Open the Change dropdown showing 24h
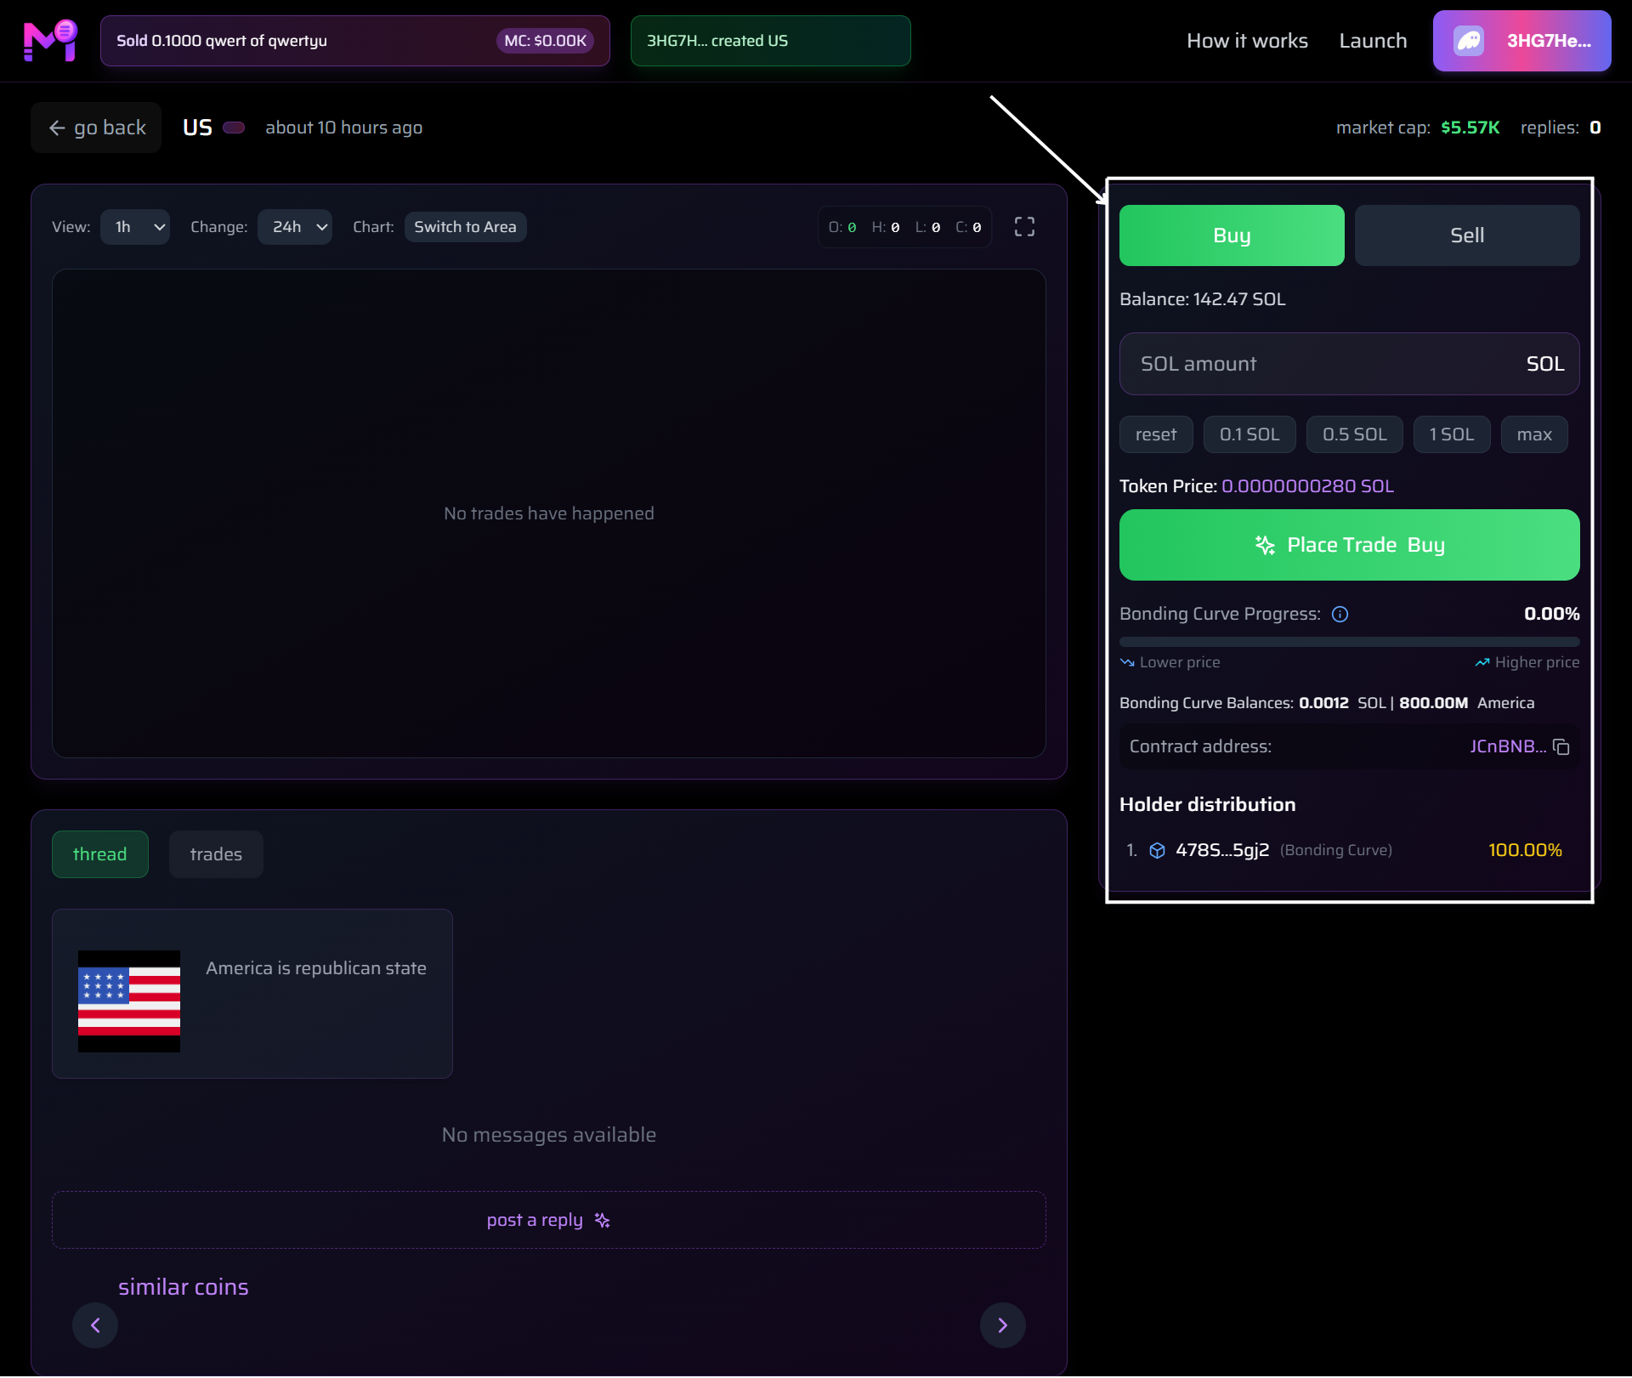1632x1378 pixels. pos(294,227)
